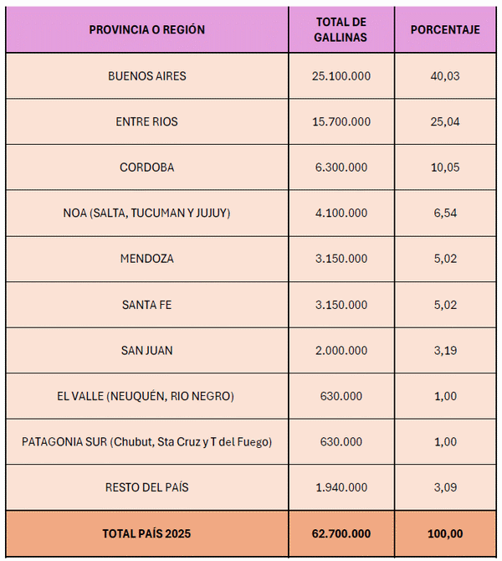The image size is (502, 561).
Task: Click the ENTRE RIOS row label
Action: 147,121
